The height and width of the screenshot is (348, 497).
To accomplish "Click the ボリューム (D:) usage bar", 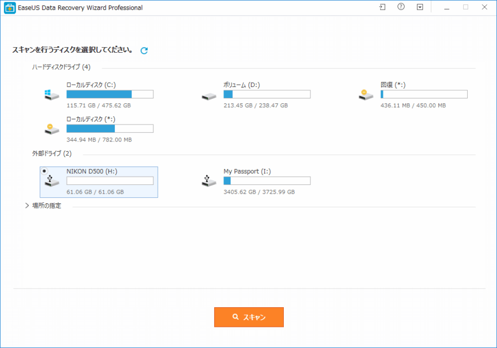I will [267, 94].
